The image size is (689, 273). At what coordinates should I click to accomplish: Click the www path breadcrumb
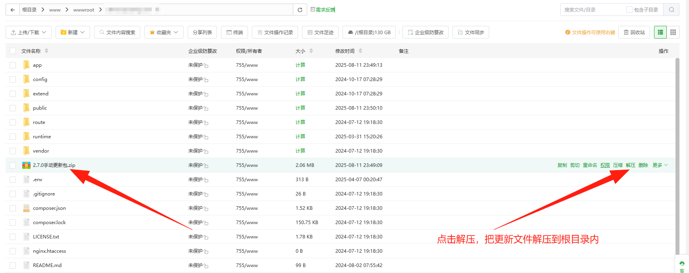tap(55, 10)
